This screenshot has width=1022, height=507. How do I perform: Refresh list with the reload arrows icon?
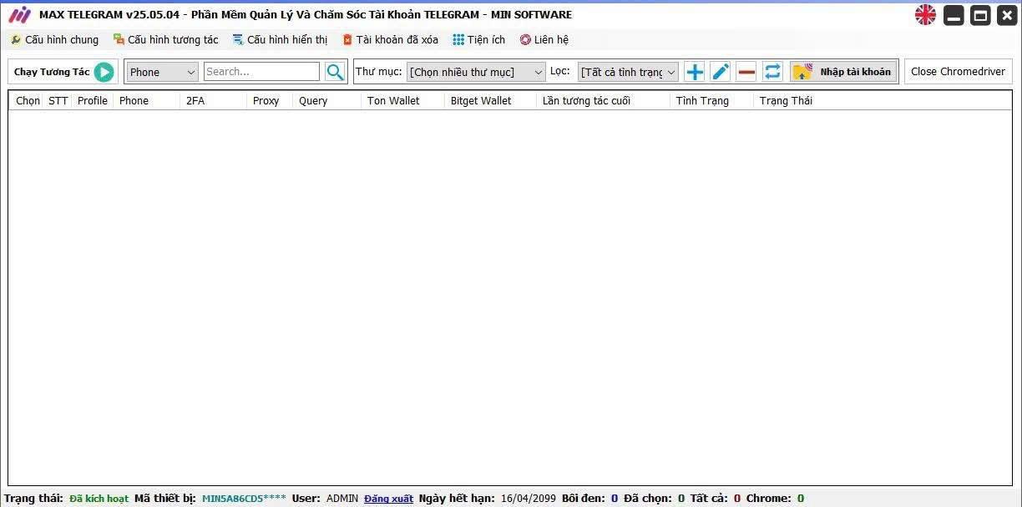[772, 72]
